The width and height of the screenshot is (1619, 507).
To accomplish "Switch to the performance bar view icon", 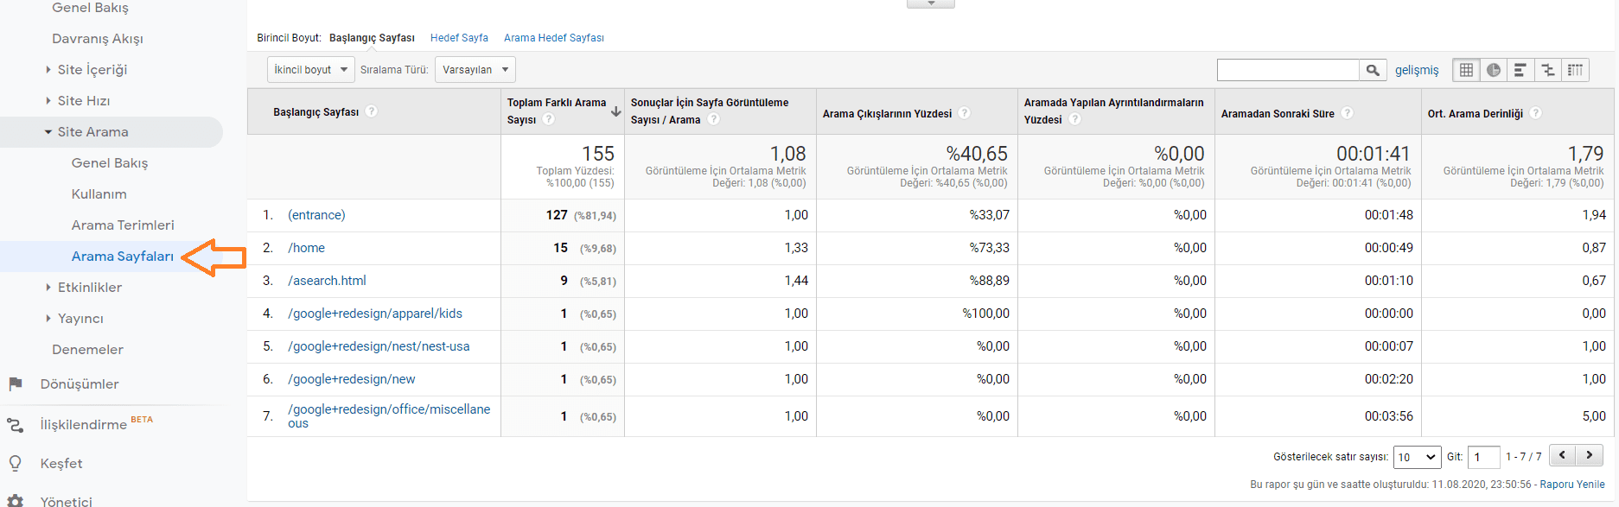I will click(1520, 70).
